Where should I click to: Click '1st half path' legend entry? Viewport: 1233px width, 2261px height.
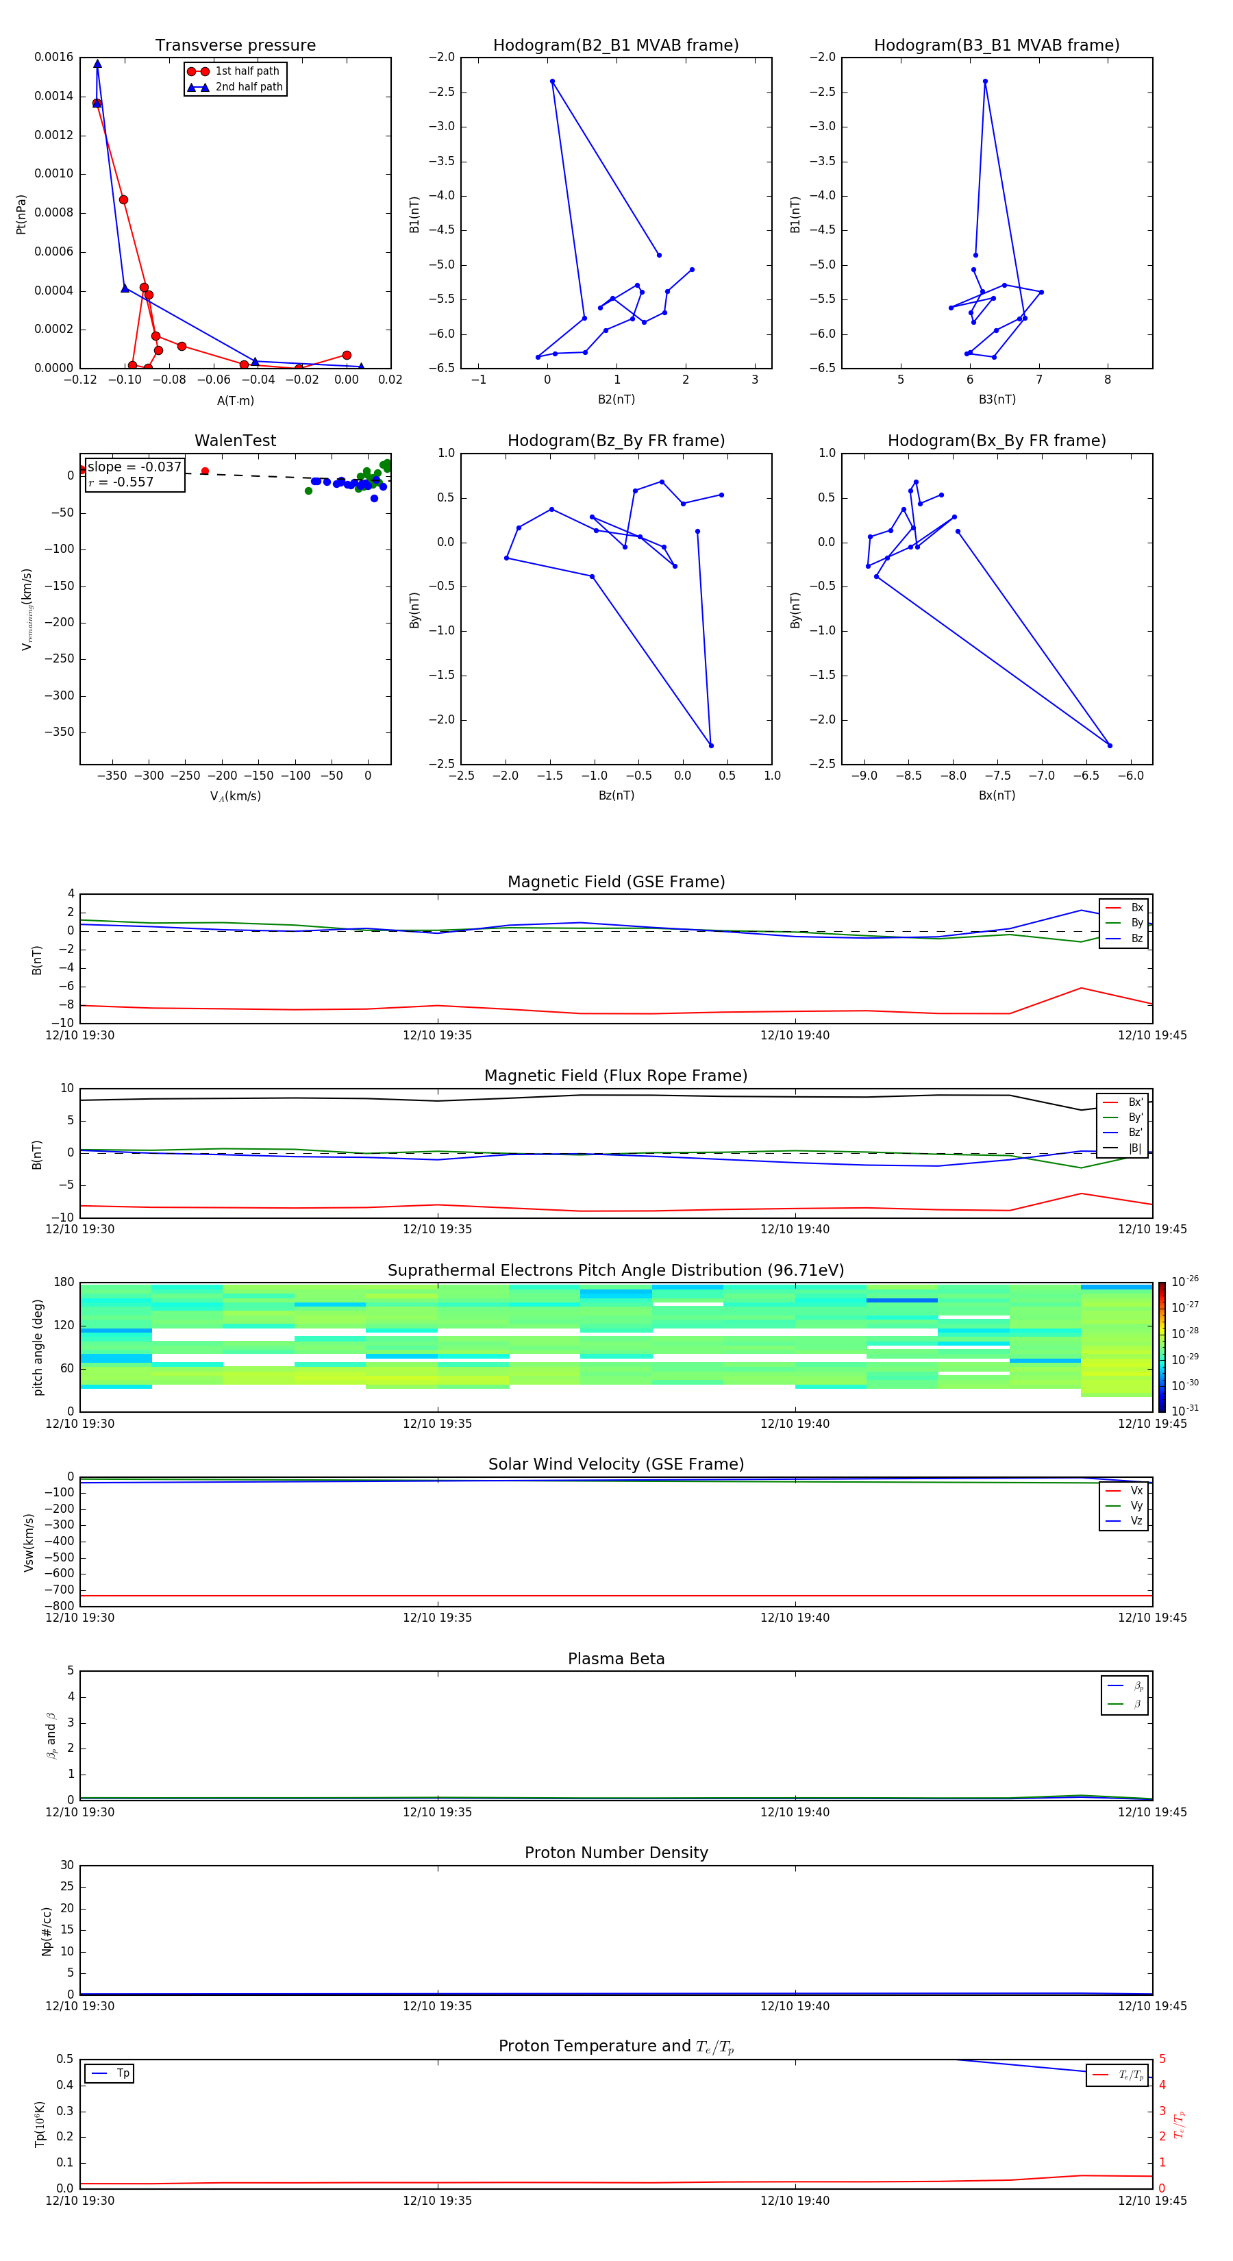234,71
